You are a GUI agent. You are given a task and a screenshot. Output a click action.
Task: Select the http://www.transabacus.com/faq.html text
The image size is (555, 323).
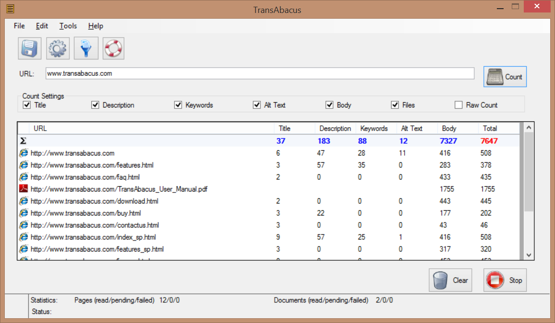tap(85, 177)
